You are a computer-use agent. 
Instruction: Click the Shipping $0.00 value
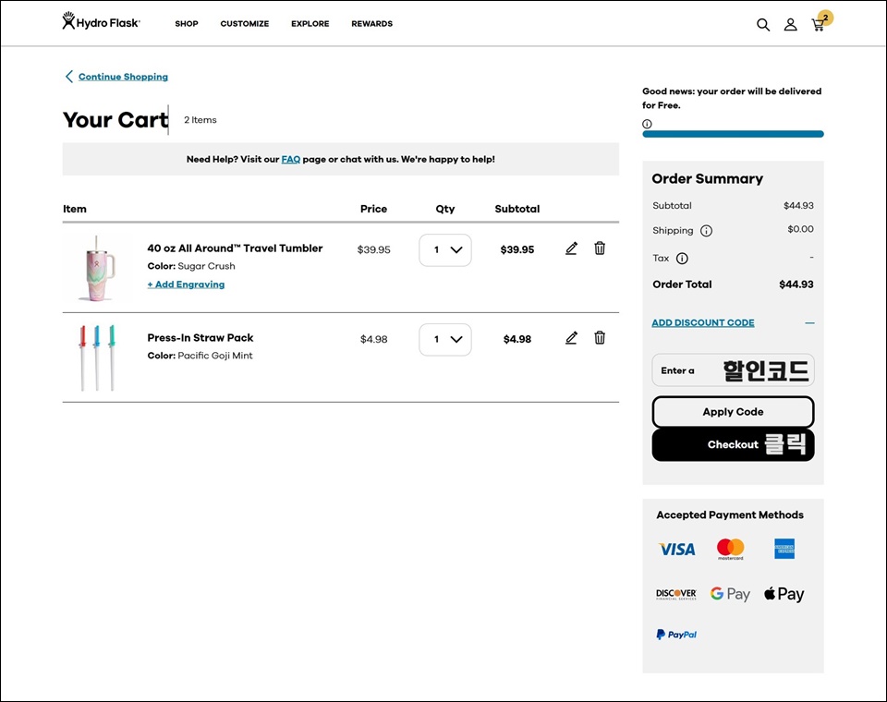[800, 229]
